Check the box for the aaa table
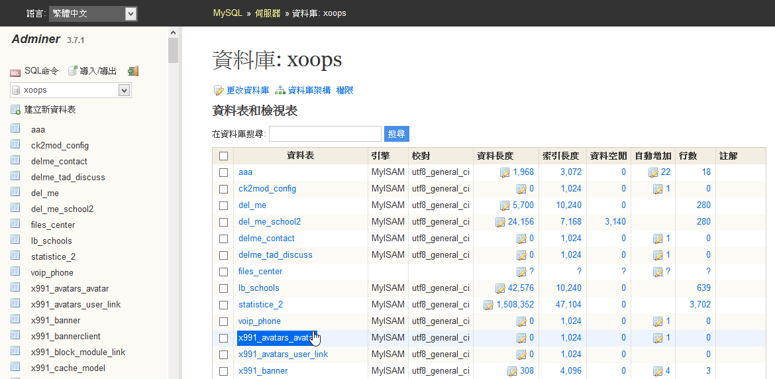Screen dimensions: 775x379 223,172
